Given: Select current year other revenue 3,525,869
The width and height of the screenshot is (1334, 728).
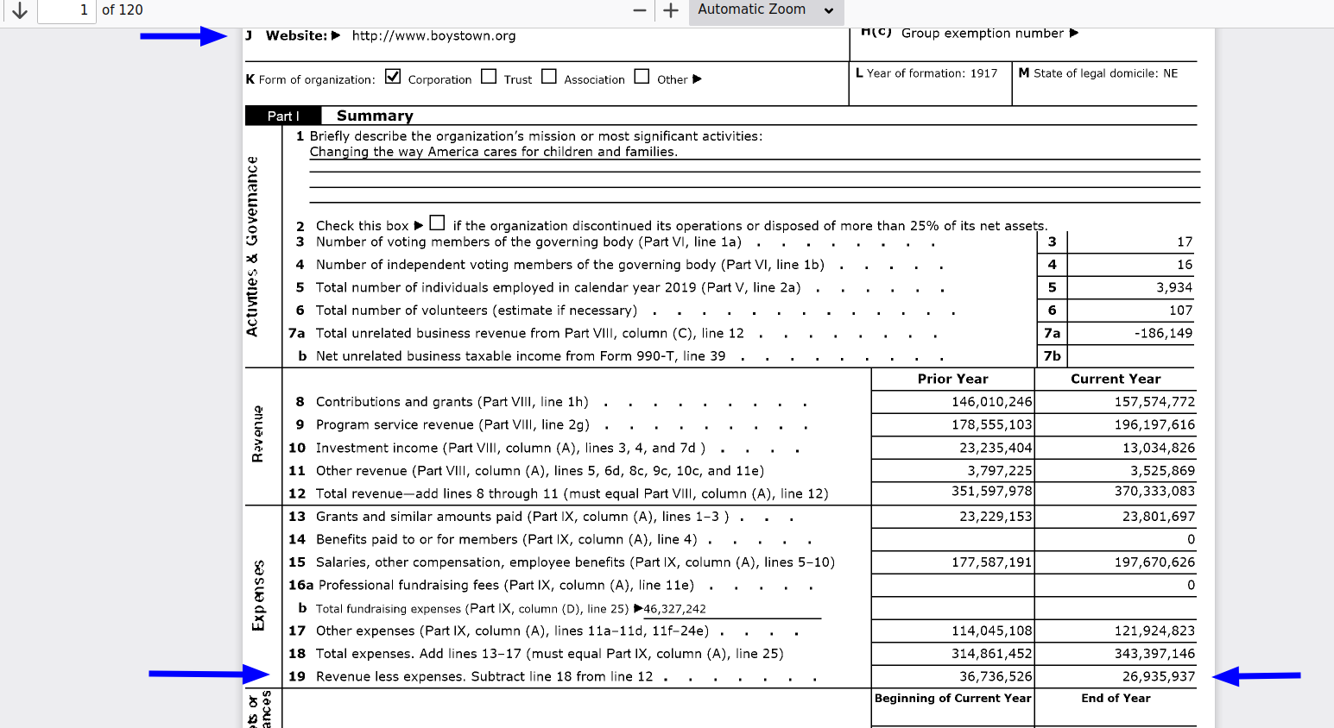Looking at the screenshot, I should point(1163,471).
